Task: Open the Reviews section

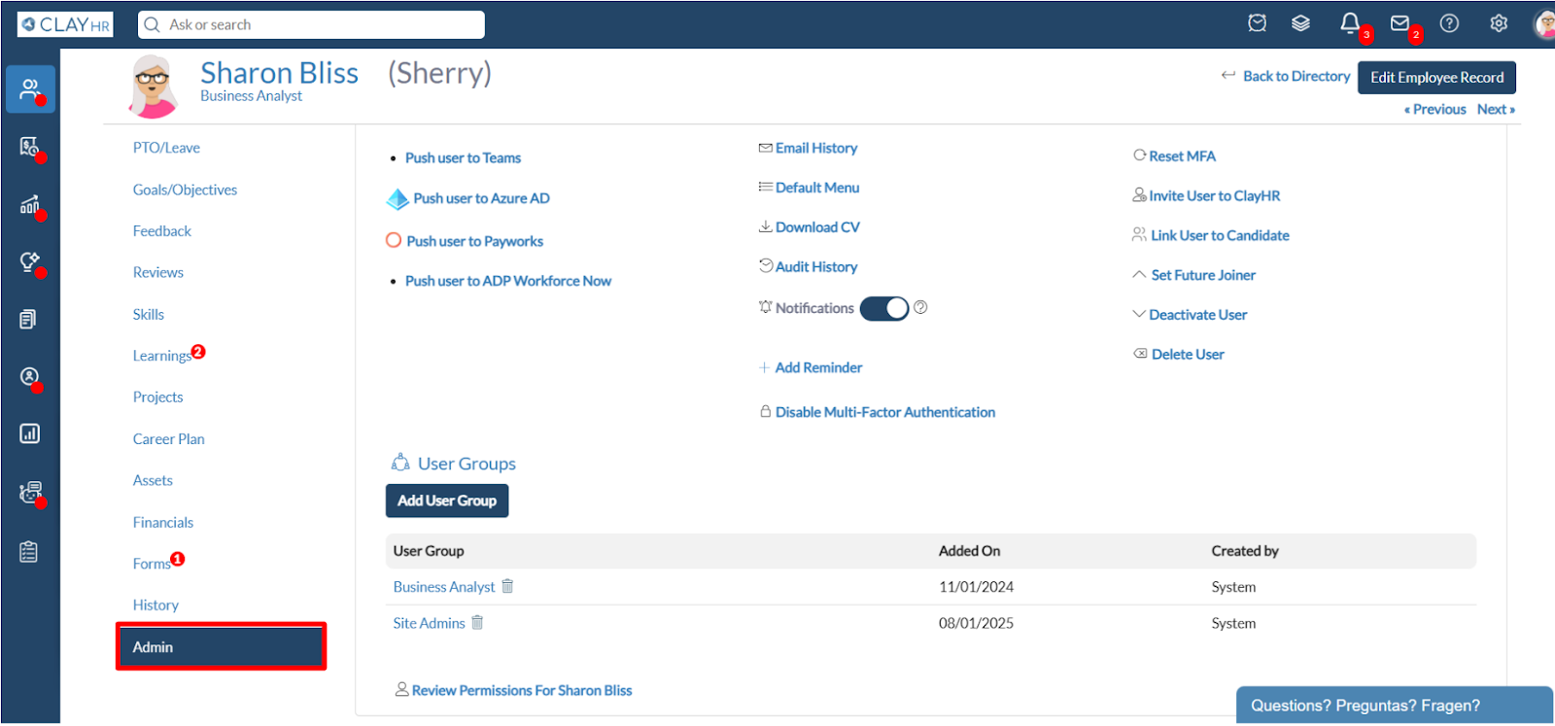Action: click(x=158, y=272)
